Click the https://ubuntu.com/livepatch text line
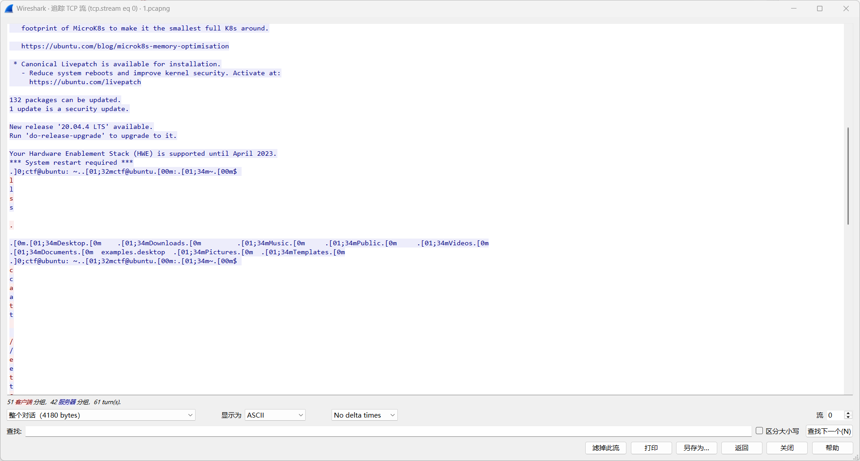860x461 pixels. coord(85,82)
